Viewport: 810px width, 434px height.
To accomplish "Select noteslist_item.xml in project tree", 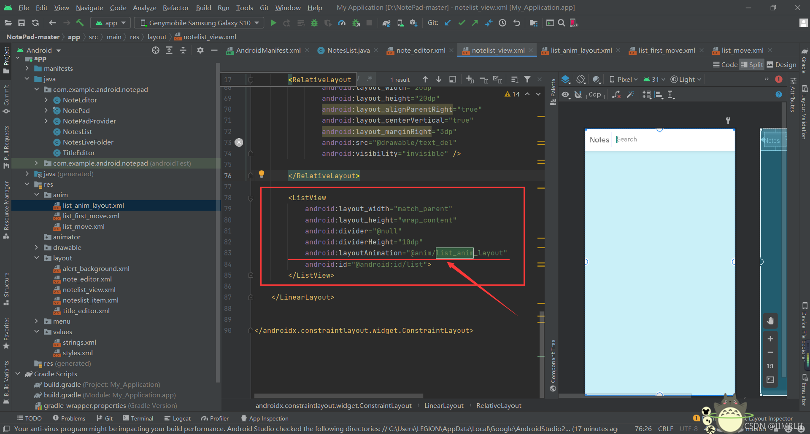I will pyautogui.click(x=90, y=300).
